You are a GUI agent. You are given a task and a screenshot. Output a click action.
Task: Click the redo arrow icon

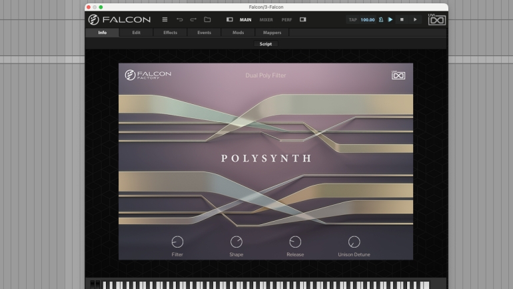tap(193, 19)
